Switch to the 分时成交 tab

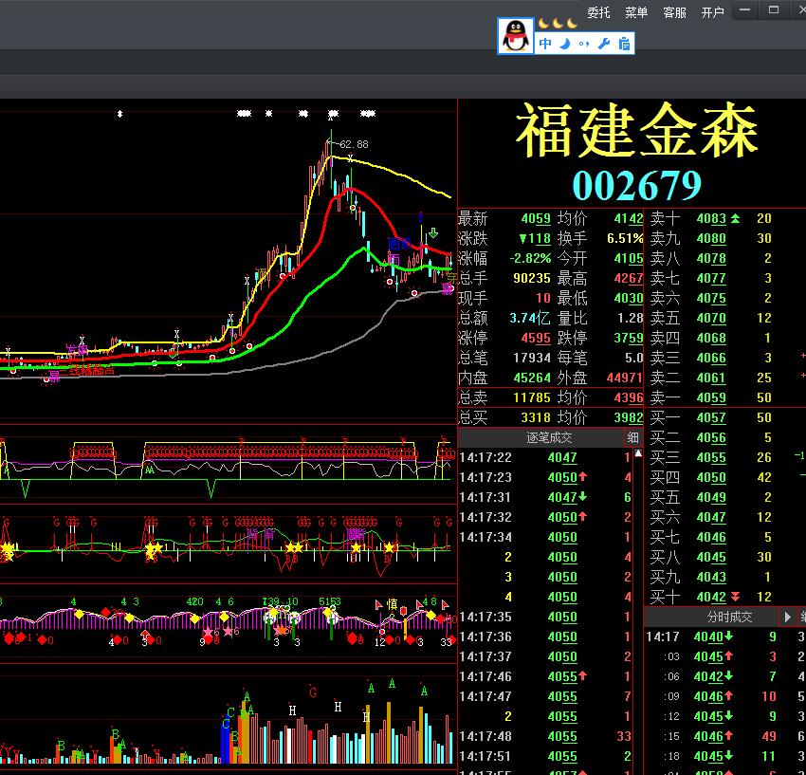(729, 617)
